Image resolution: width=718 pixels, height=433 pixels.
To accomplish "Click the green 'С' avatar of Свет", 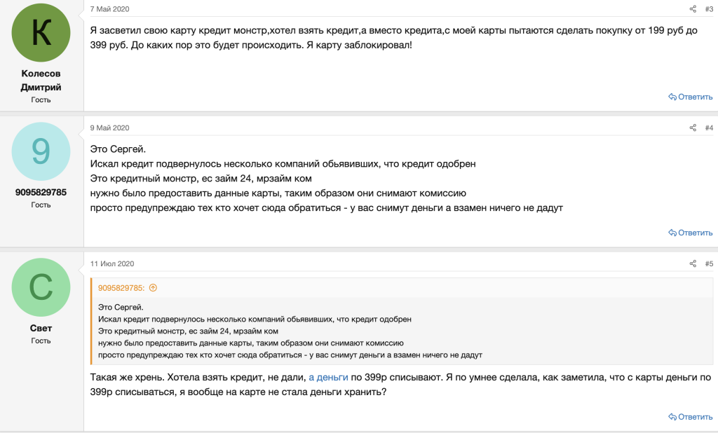I will tap(40, 287).
